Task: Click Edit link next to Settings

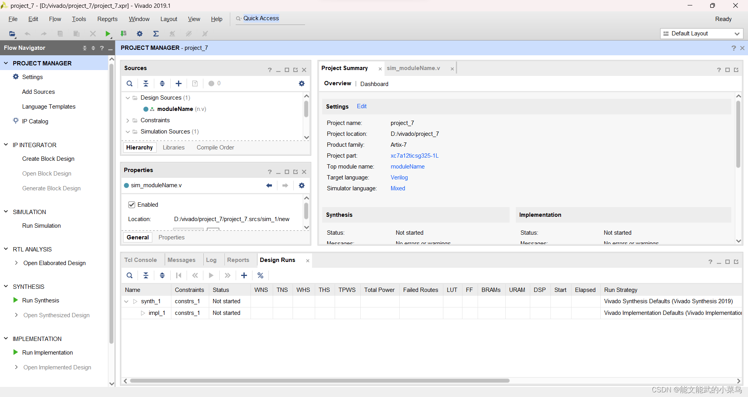Action: point(362,106)
